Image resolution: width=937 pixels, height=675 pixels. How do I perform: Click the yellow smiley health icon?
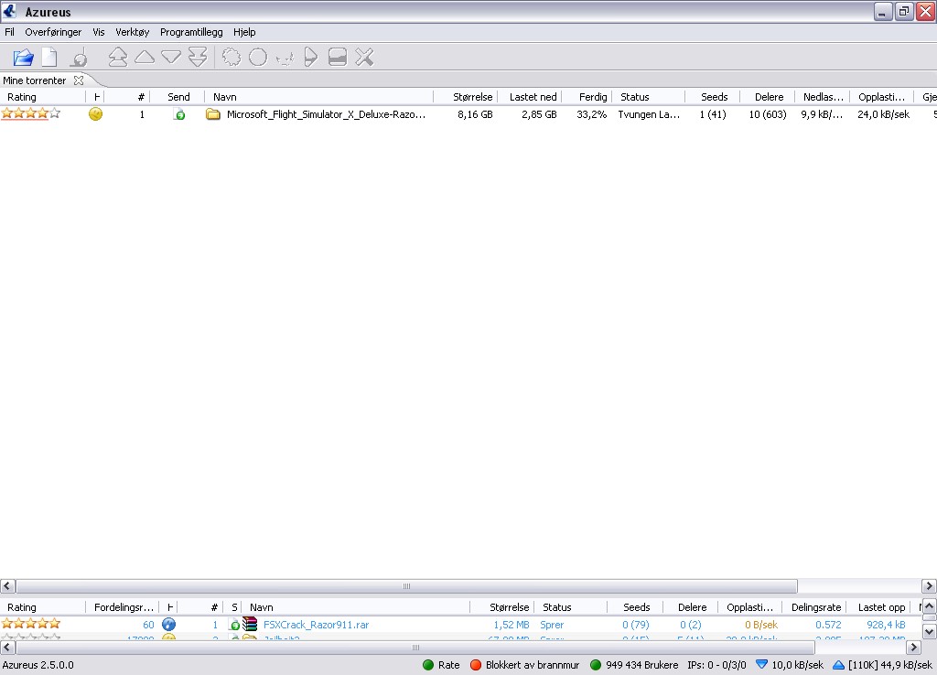pos(95,114)
